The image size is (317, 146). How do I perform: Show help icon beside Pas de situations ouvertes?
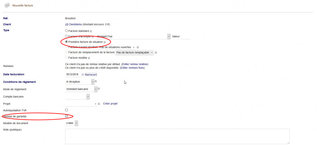(x=138, y=47)
